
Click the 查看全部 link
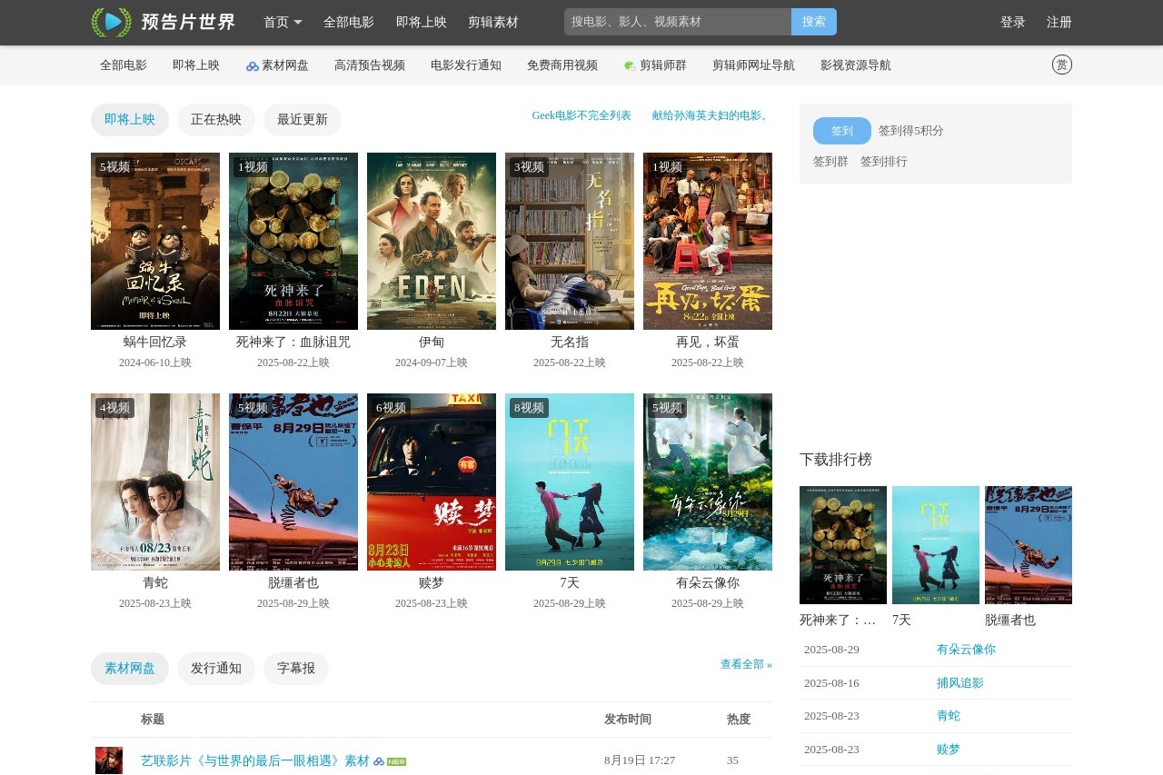(x=745, y=664)
